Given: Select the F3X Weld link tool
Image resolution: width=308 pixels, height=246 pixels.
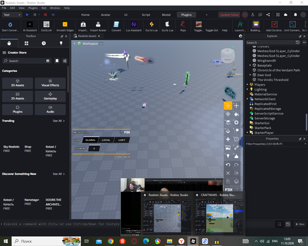Looking at the screenshot, I should 237,148.
